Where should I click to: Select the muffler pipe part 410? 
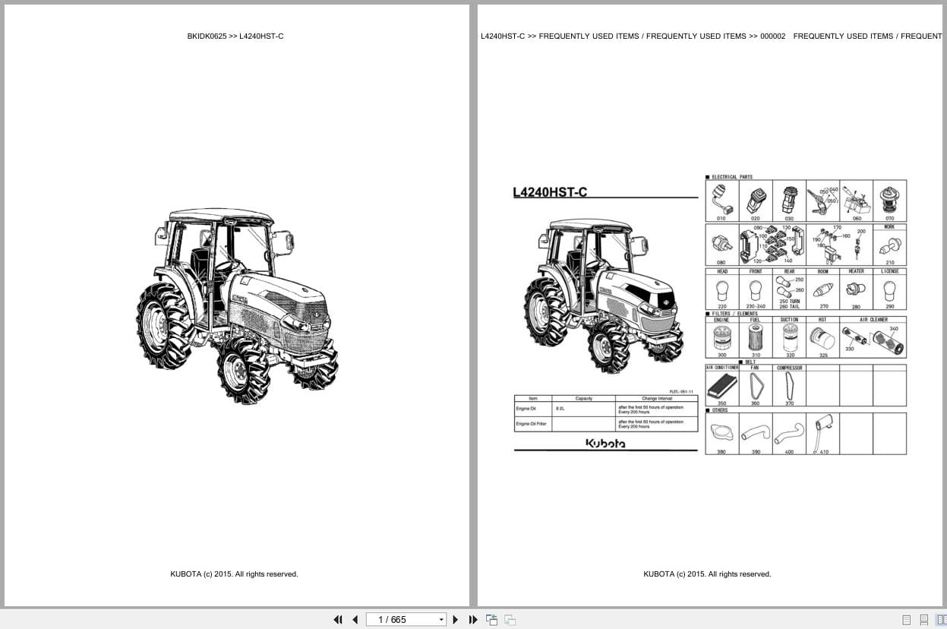(822, 434)
